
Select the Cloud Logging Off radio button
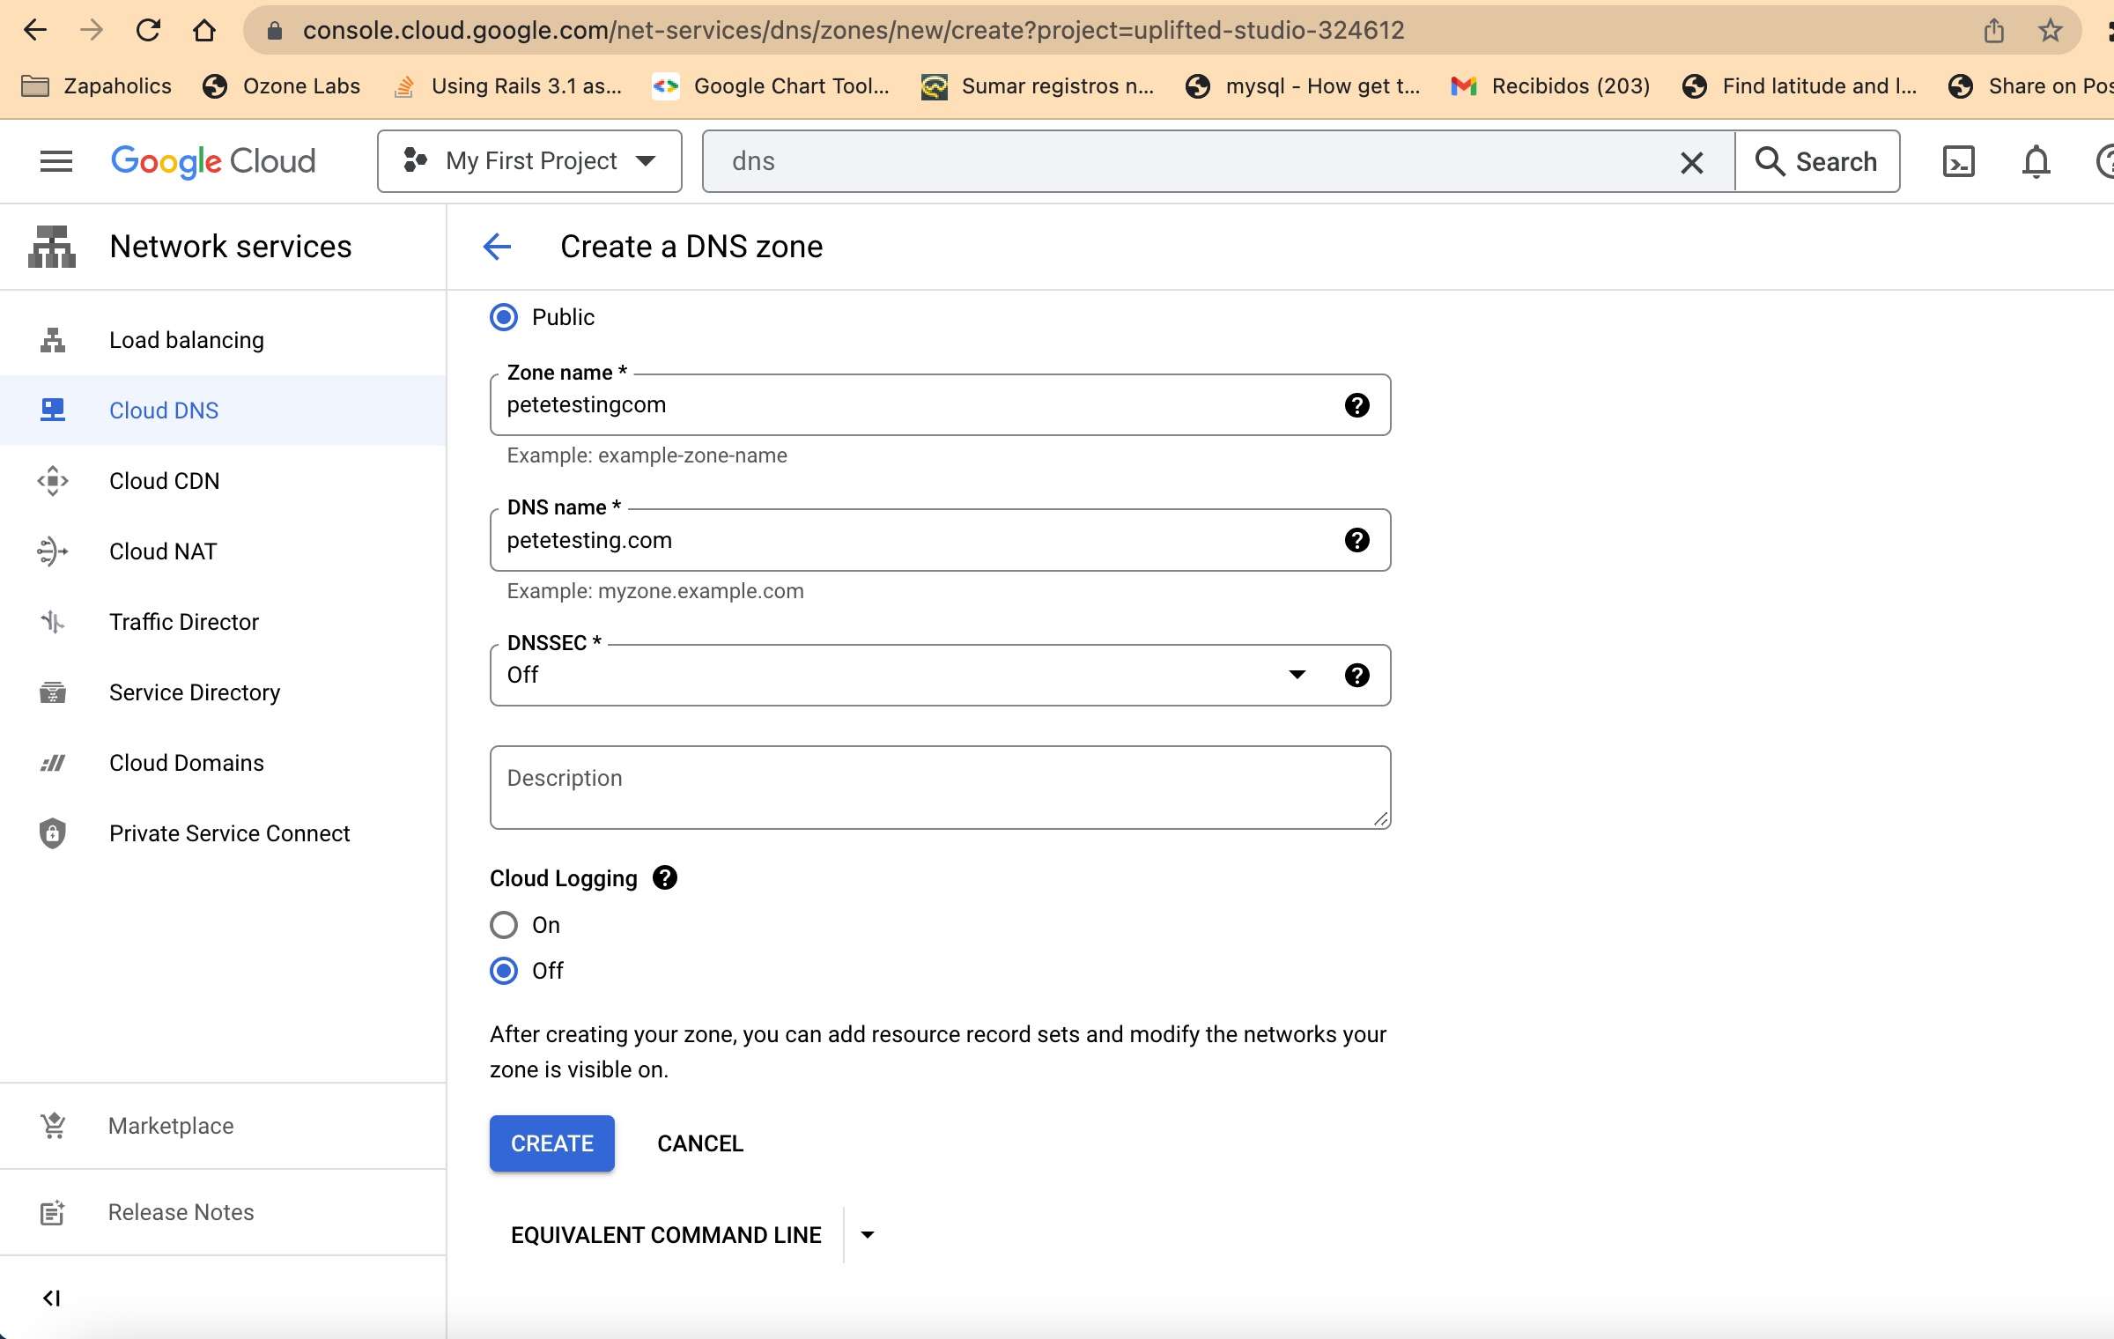click(x=504, y=971)
